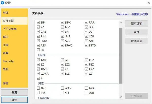Uncheck the CAB checkbox
The height and width of the screenshot is (104, 152).
38,32
